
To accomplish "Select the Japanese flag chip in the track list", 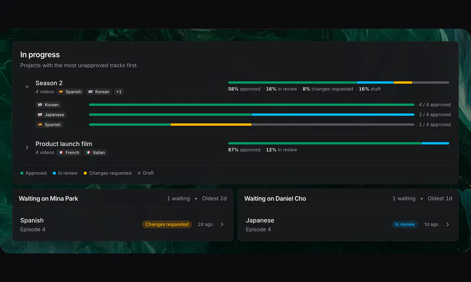I will tap(51, 115).
